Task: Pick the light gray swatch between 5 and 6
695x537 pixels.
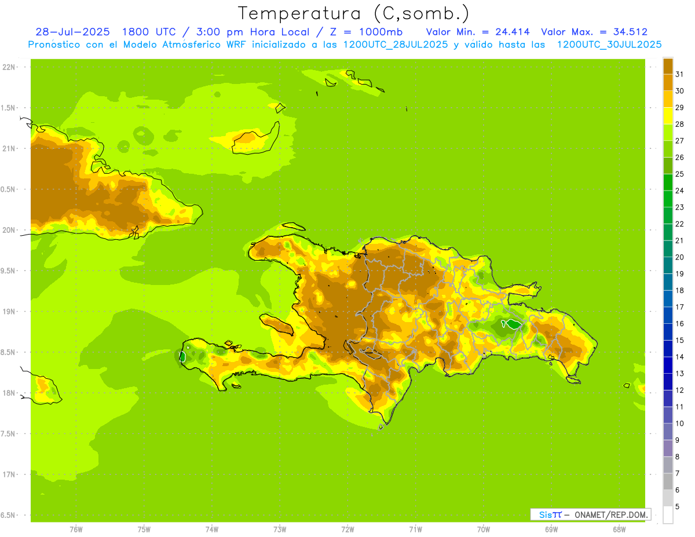Action: 668,498
